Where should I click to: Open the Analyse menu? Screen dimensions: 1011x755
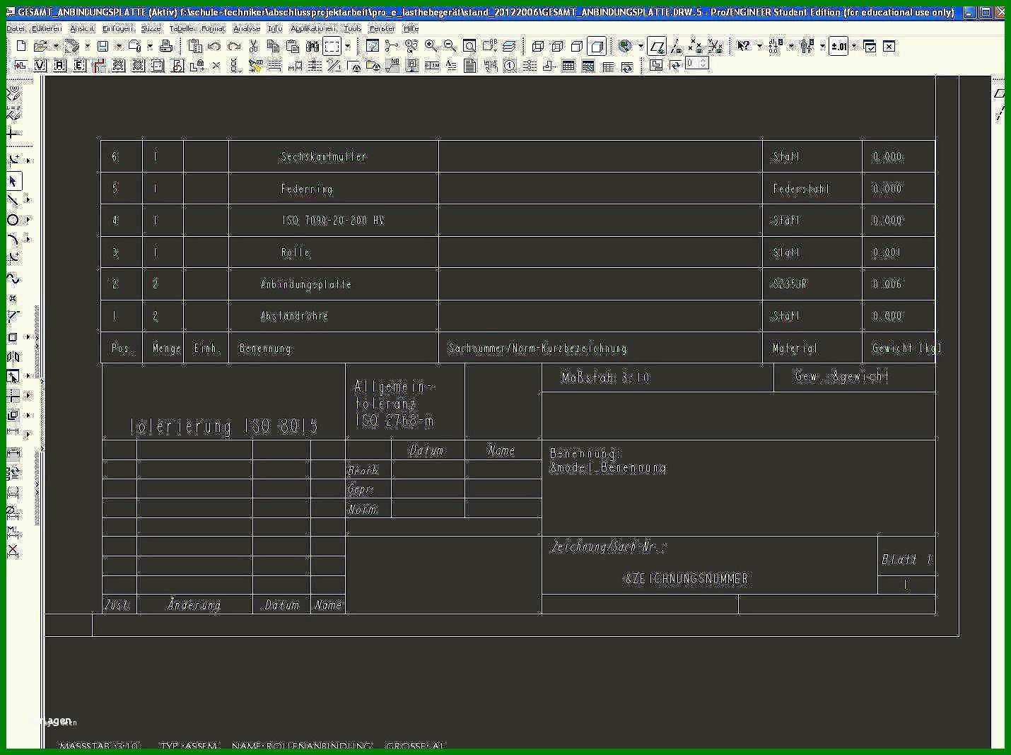click(247, 28)
